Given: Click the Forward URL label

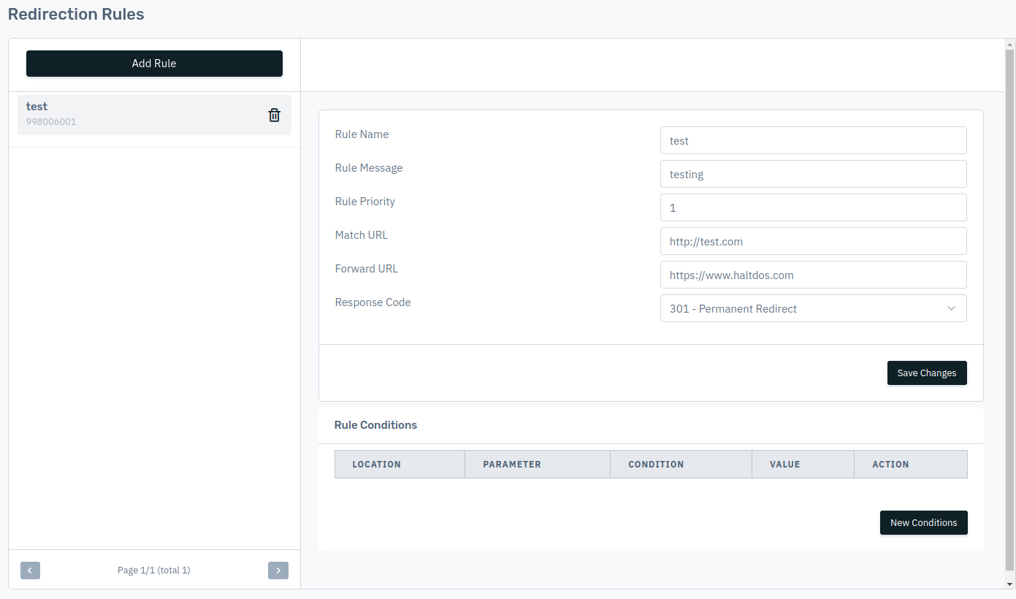Looking at the screenshot, I should [x=367, y=269].
